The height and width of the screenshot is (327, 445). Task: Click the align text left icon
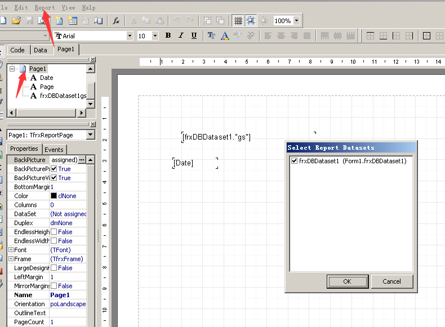(x=268, y=35)
